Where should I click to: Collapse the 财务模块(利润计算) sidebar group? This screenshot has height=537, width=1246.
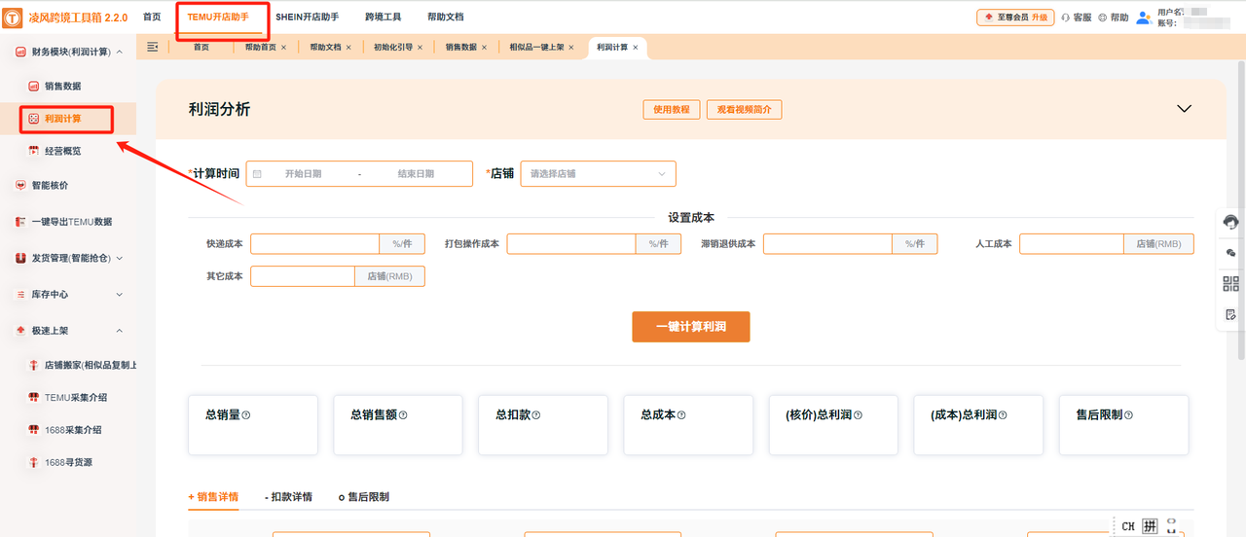pyautogui.click(x=119, y=52)
